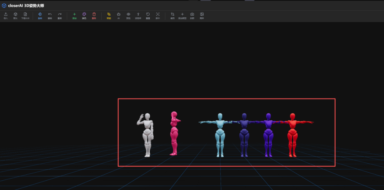
Task: Select the purple T-pose mannequin
Action: click(x=268, y=135)
